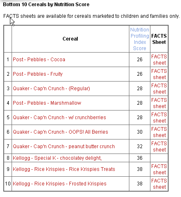Open Cap'n Crunch peanut butter crunch link

(x=64, y=147)
